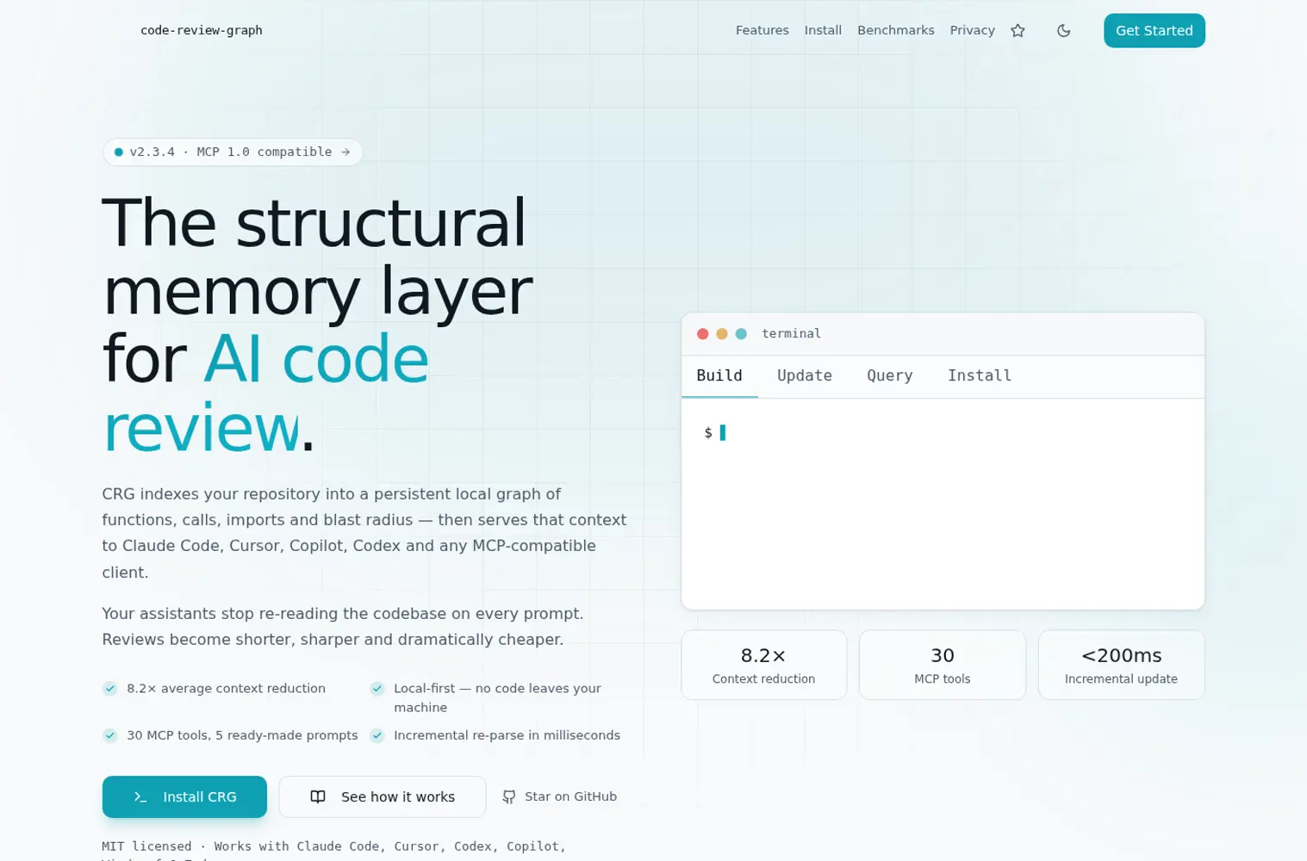Image resolution: width=1307 pixels, height=861 pixels.
Task: Click check icon beside Local-first feature
Action: [377, 688]
